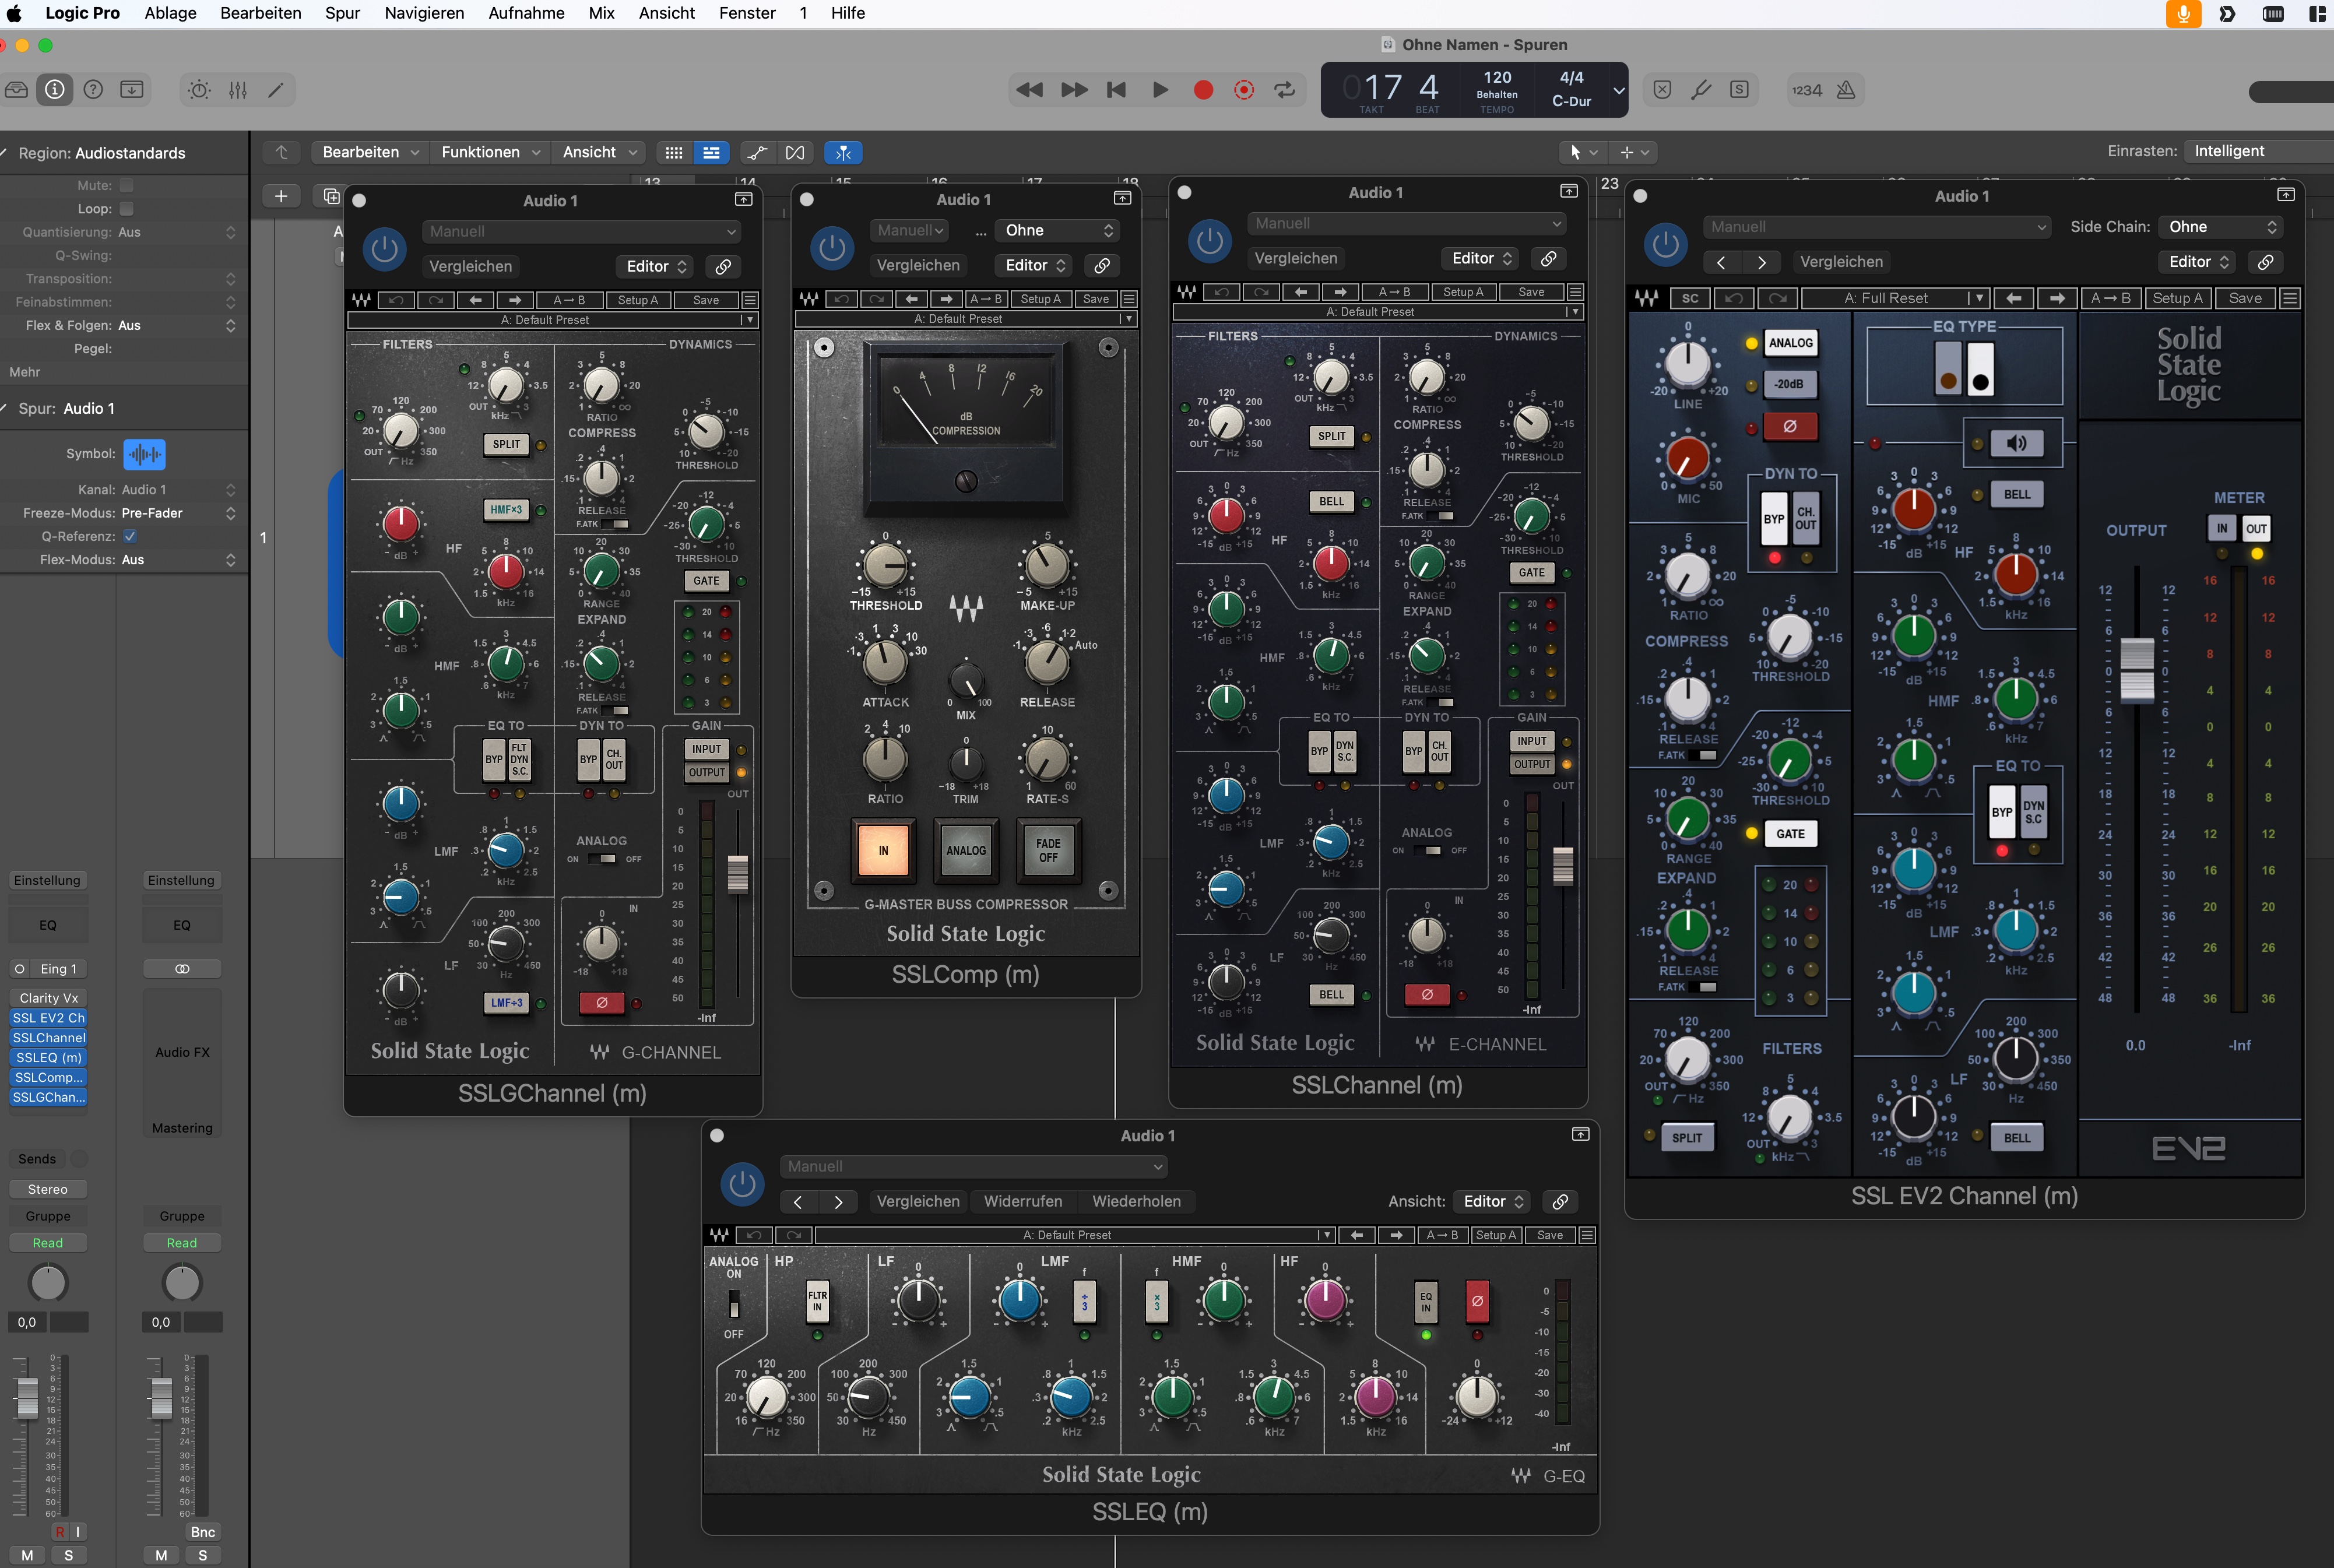Add a new track with plus button
Viewport: 2334px width, 1568px height.
click(281, 196)
